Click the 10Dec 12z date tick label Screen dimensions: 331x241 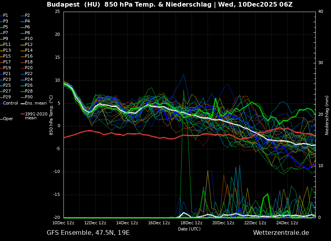[x=63, y=223]
